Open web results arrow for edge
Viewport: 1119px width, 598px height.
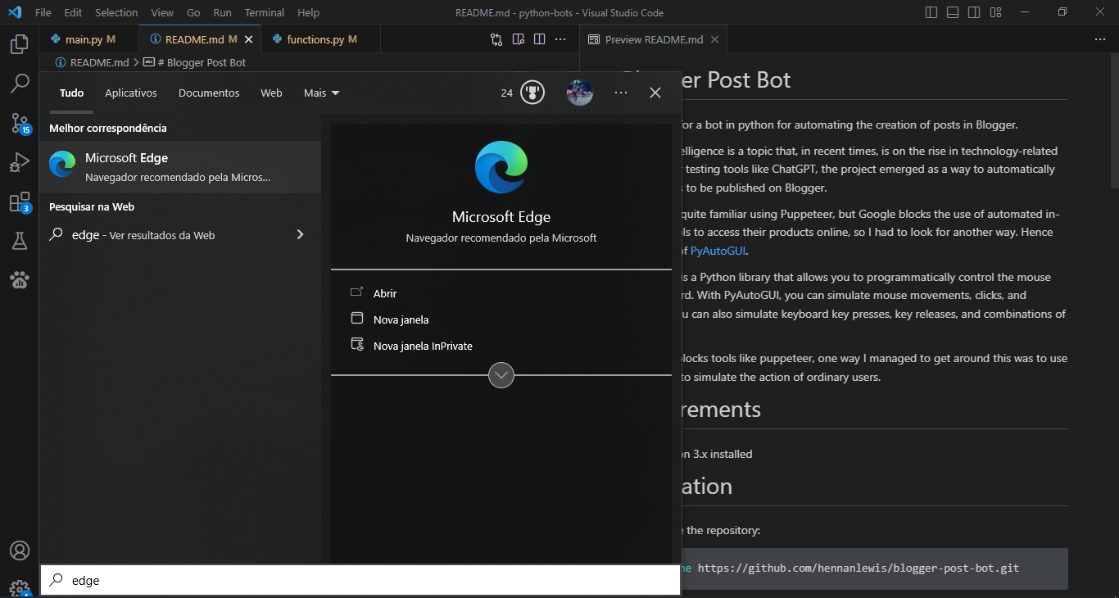click(x=300, y=235)
